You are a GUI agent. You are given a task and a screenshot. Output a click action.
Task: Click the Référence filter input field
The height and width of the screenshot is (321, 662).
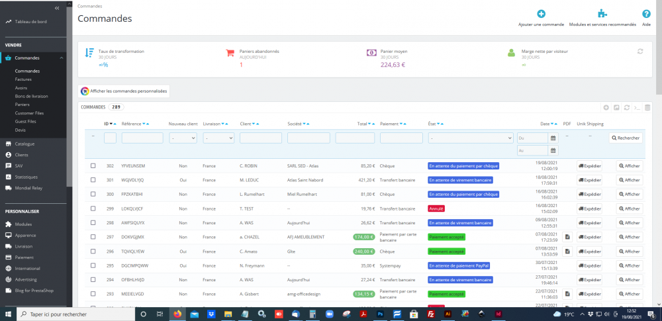pyautogui.click(x=142, y=138)
